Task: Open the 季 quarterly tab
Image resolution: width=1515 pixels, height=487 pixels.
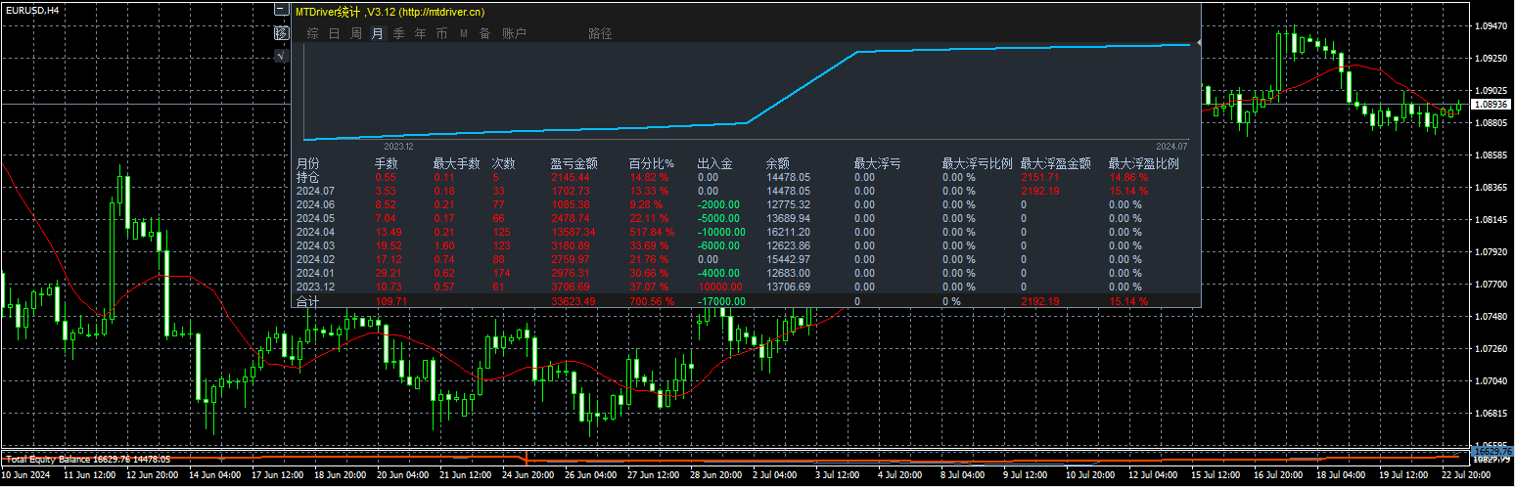Action: coord(398,33)
